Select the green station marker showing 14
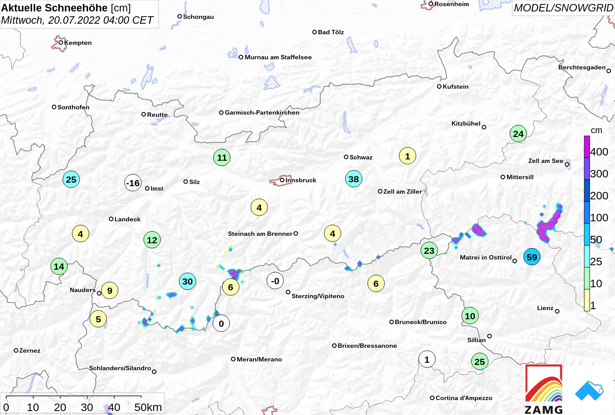 59,266
